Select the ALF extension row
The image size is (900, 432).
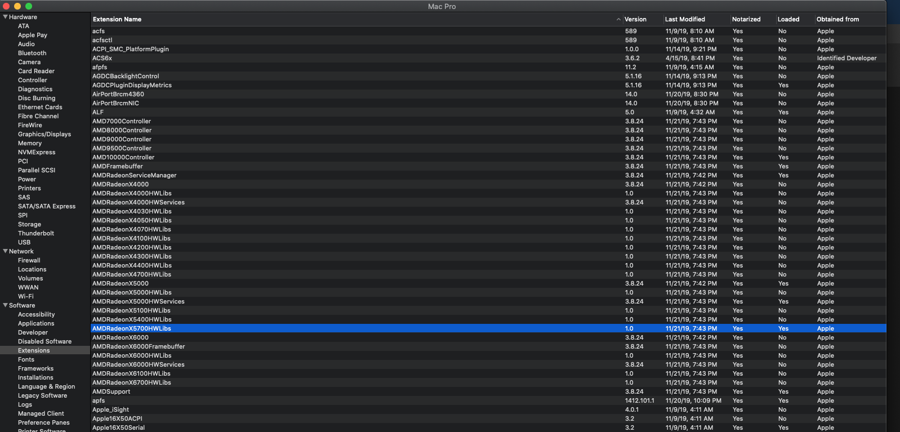click(488, 112)
